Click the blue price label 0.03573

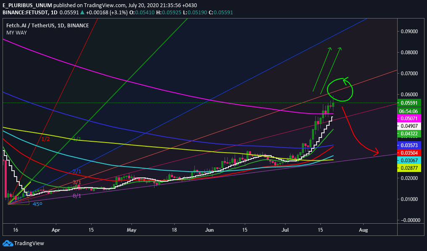(x=409, y=145)
